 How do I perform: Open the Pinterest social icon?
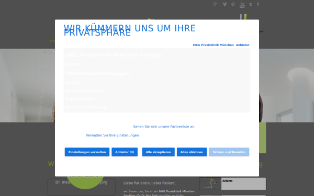[233, 4]
